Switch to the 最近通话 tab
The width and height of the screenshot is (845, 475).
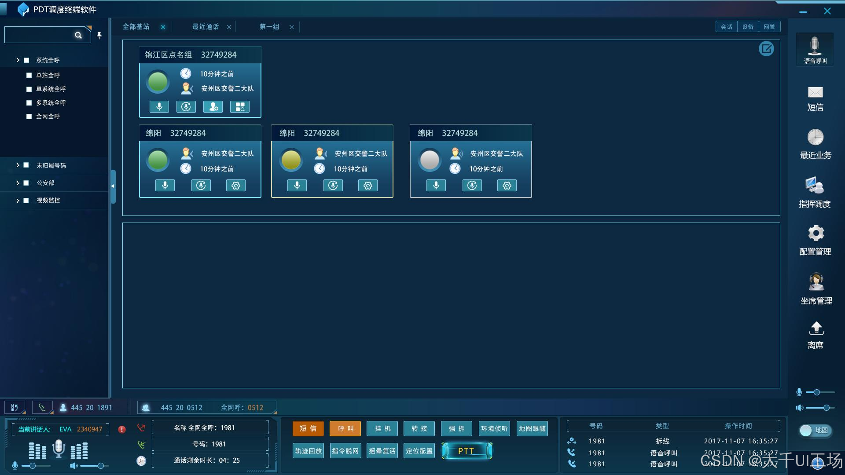[x=206, y=27]
